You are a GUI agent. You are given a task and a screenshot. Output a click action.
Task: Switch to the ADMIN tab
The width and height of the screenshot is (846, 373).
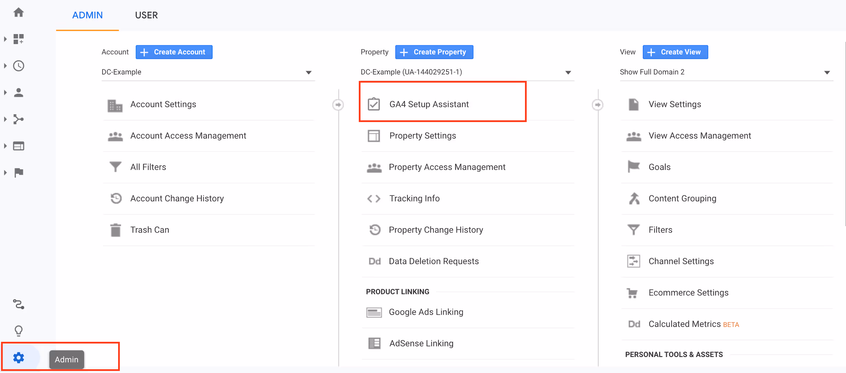(x=87, y=15)
